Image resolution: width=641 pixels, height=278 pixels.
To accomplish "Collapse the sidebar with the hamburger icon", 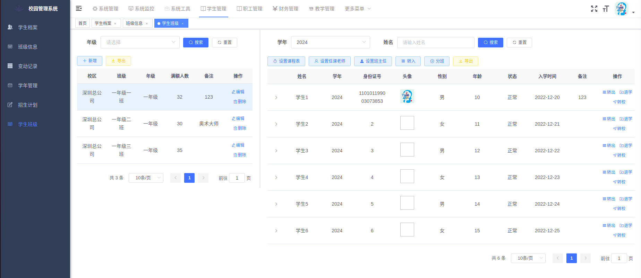I will tap(79, 8).
